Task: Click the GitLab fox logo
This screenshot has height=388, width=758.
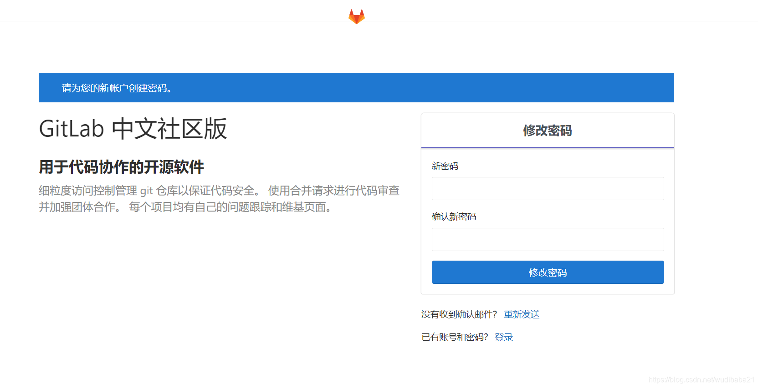Action: (x=357, y=17)
